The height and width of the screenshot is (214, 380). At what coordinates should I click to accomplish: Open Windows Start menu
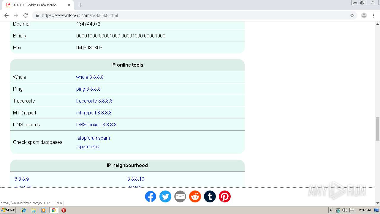point(8,210)
